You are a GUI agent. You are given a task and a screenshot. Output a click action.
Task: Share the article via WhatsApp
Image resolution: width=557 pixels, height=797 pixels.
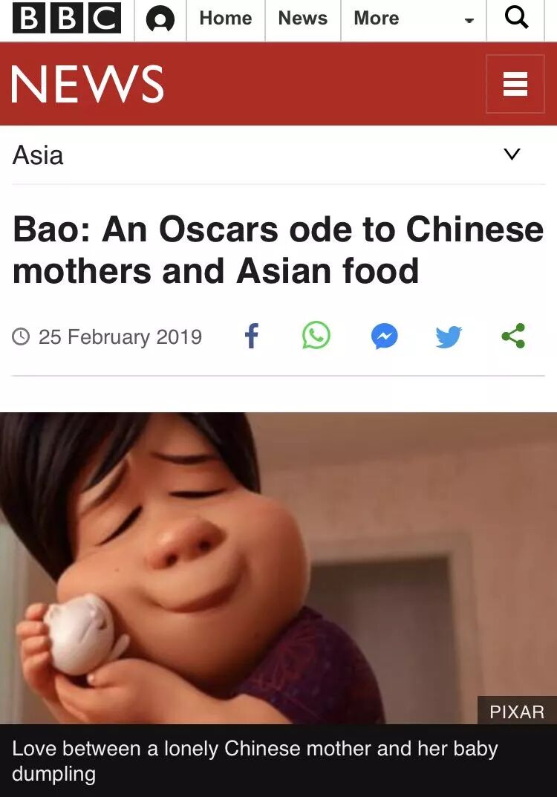point(316,336)
